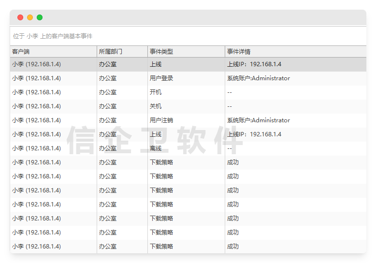The image size is (376, 263).
Task: Maximize the window using the green button
Action: (40, 17)
